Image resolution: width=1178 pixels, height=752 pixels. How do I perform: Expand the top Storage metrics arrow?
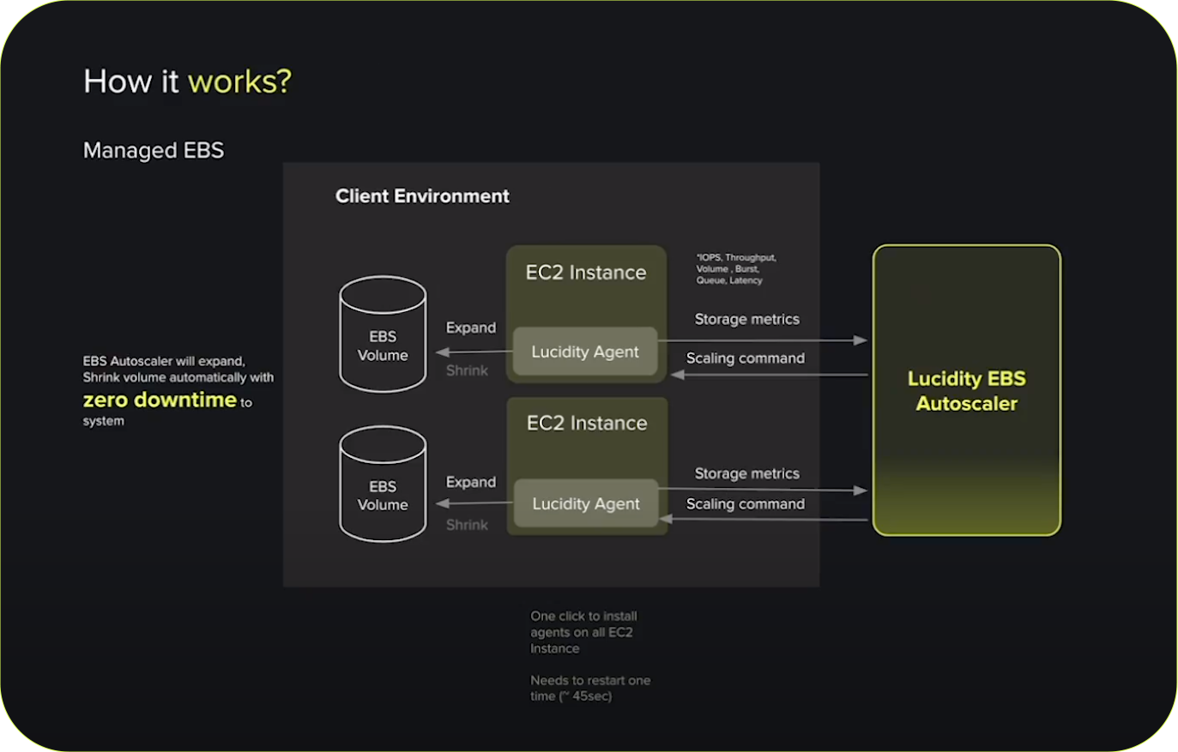[x=746, y=319]
